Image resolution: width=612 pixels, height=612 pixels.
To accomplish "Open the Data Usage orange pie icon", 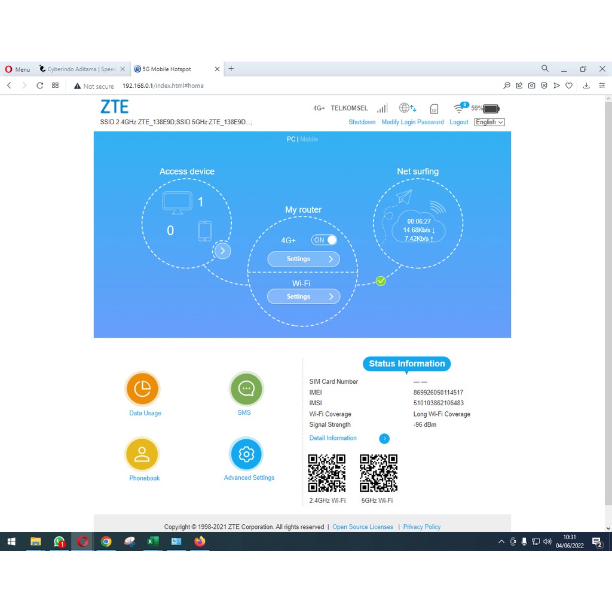I will pyautogui.click(x=142, y=388).
